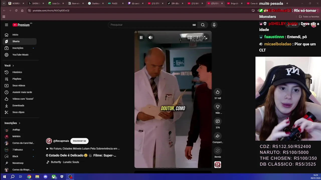Open Vídeos com "Gostei"
Screen dimensions: 321x180
pos(20,99)
